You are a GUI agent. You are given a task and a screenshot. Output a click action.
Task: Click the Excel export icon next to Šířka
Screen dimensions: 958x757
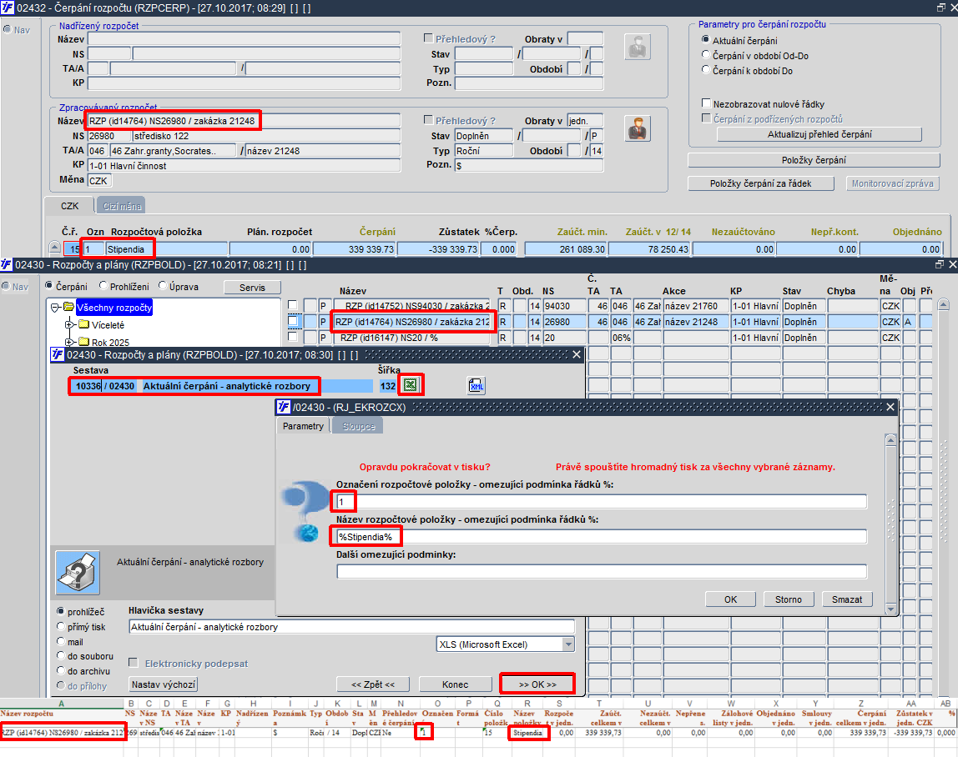(410, 384)
